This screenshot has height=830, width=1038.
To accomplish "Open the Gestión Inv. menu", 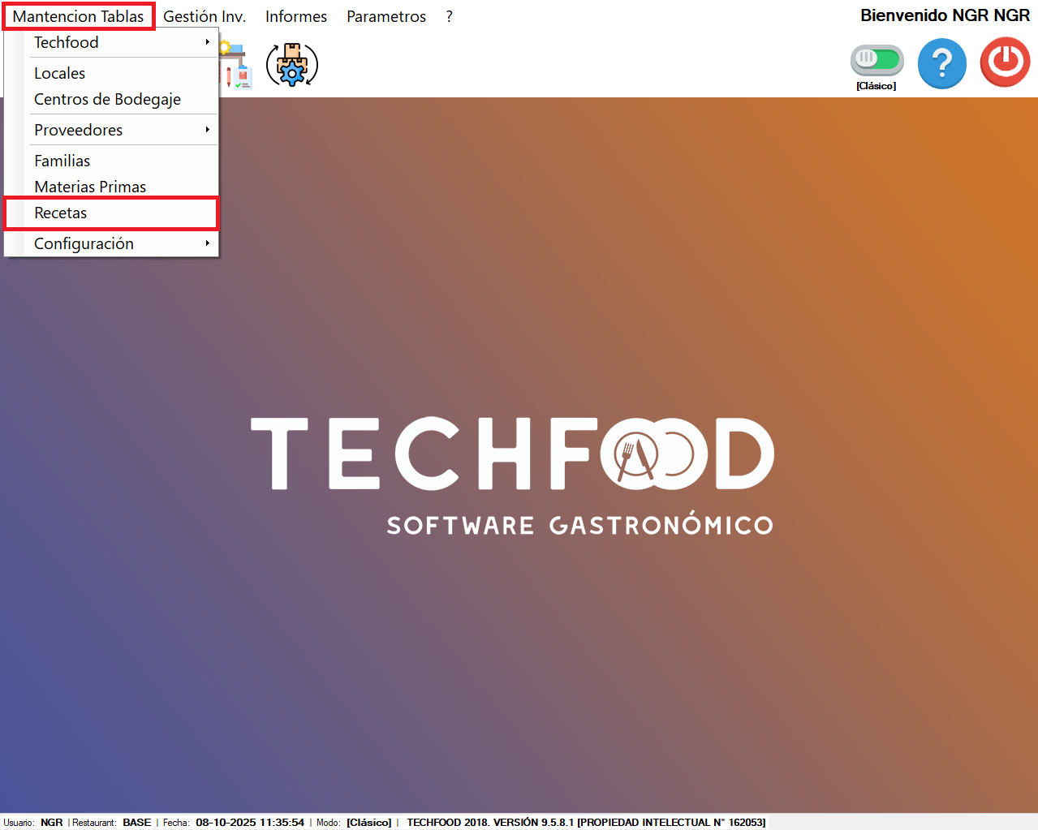I will [x=205, y=16].
